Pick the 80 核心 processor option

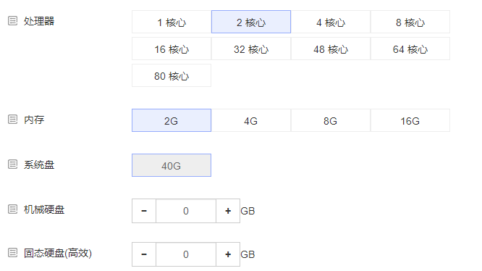[172, 75]
